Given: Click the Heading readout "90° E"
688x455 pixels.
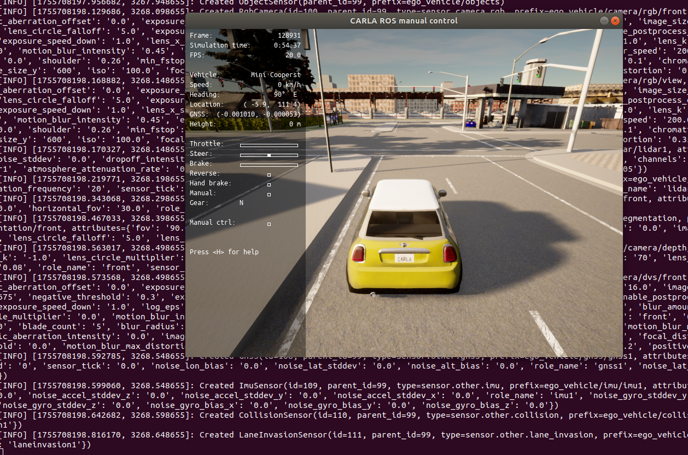Looking at the screenshot, I should tap(285, 95).
